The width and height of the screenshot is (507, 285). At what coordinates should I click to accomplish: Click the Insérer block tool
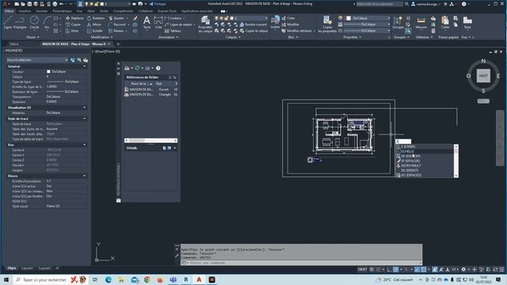(x=275, y=23)
